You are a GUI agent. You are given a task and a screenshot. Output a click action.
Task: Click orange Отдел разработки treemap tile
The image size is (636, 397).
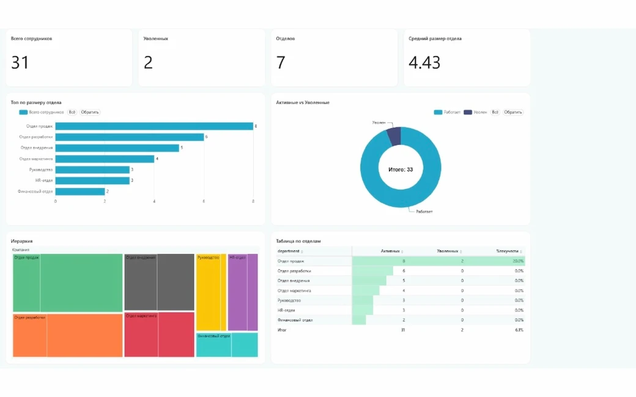67,335
